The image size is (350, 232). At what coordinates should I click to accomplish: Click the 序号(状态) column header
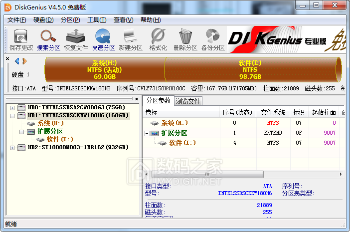point(237,112)
